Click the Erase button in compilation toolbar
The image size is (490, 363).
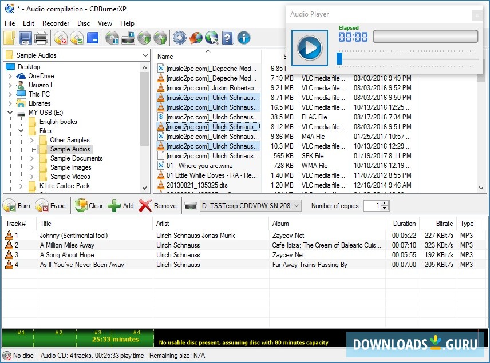(50, 206)
